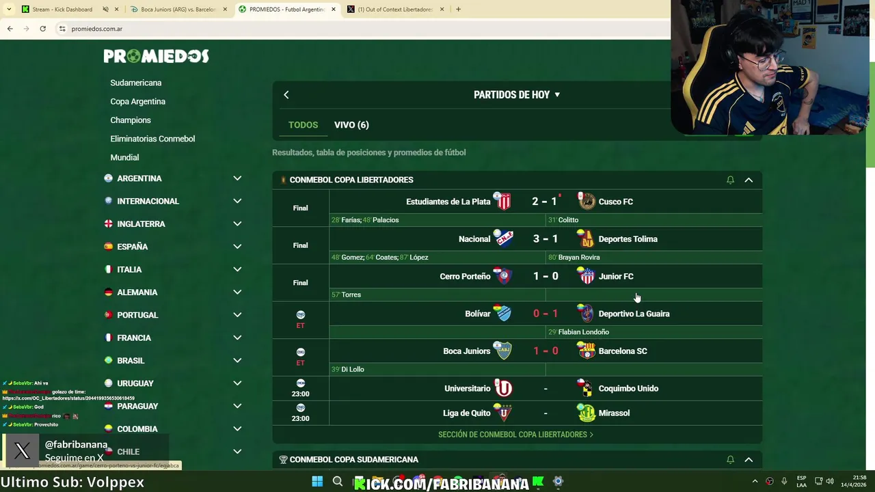875x492 pixels.
Task: Select the Todos tab
Action: [303, 125]
